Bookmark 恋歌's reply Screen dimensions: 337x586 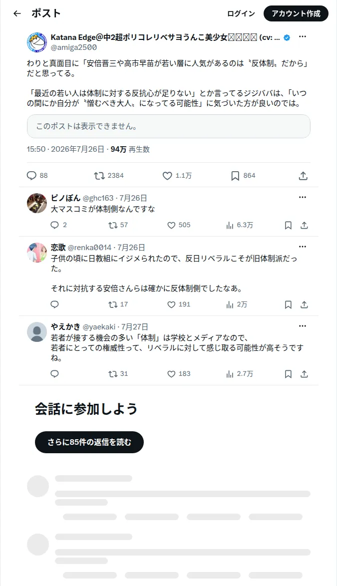288,304
